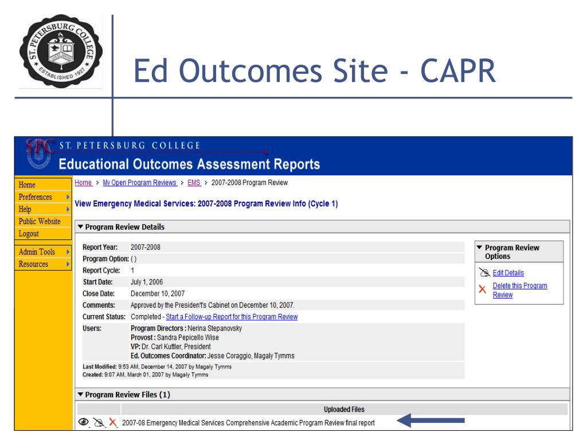Open Home in the sidebar menu
The height and width of the screenshot is (440, 587).
(27, 185)
